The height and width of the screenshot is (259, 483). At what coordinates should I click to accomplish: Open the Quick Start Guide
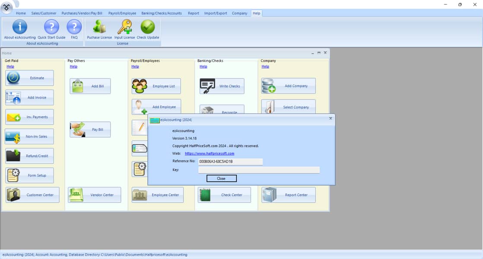(x=51, y=29)
